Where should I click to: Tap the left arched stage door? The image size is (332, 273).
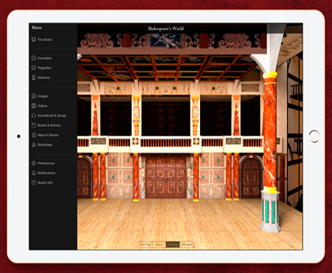click(x=84, y=178)
